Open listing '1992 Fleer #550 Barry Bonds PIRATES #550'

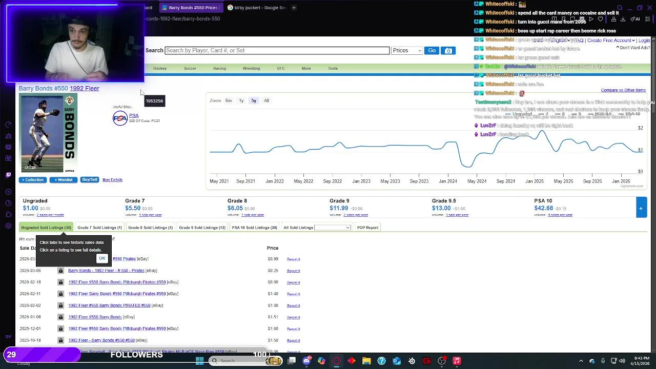pyautogui.click(x=109, y=305)
